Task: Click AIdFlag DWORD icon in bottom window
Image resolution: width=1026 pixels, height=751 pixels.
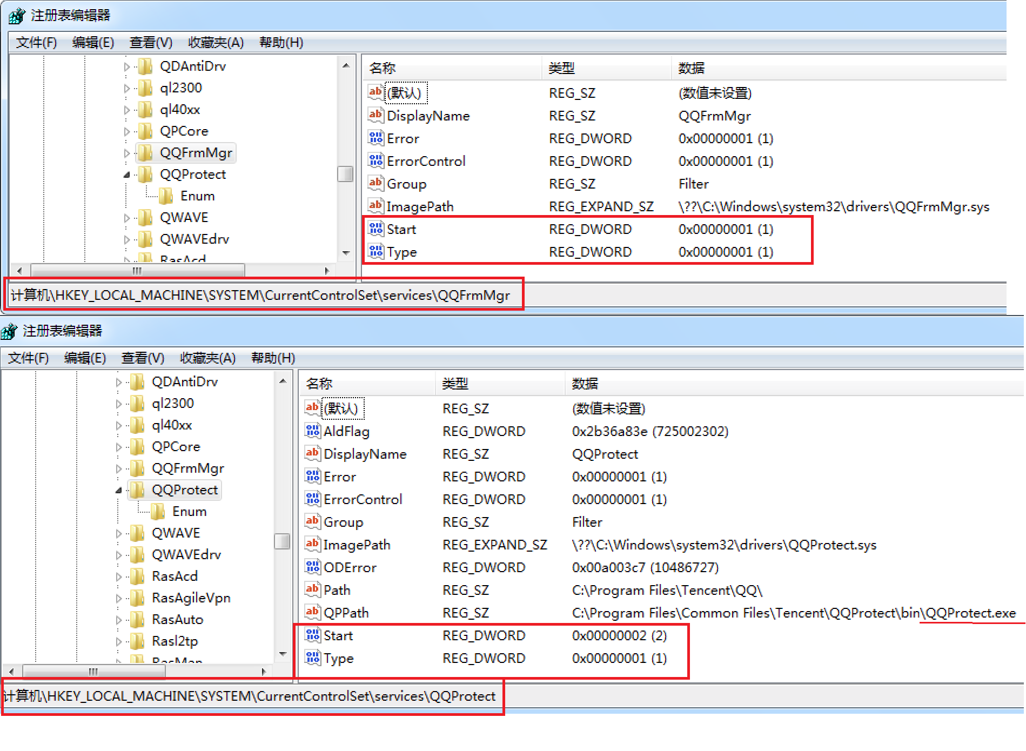Action: pos(312,431)
